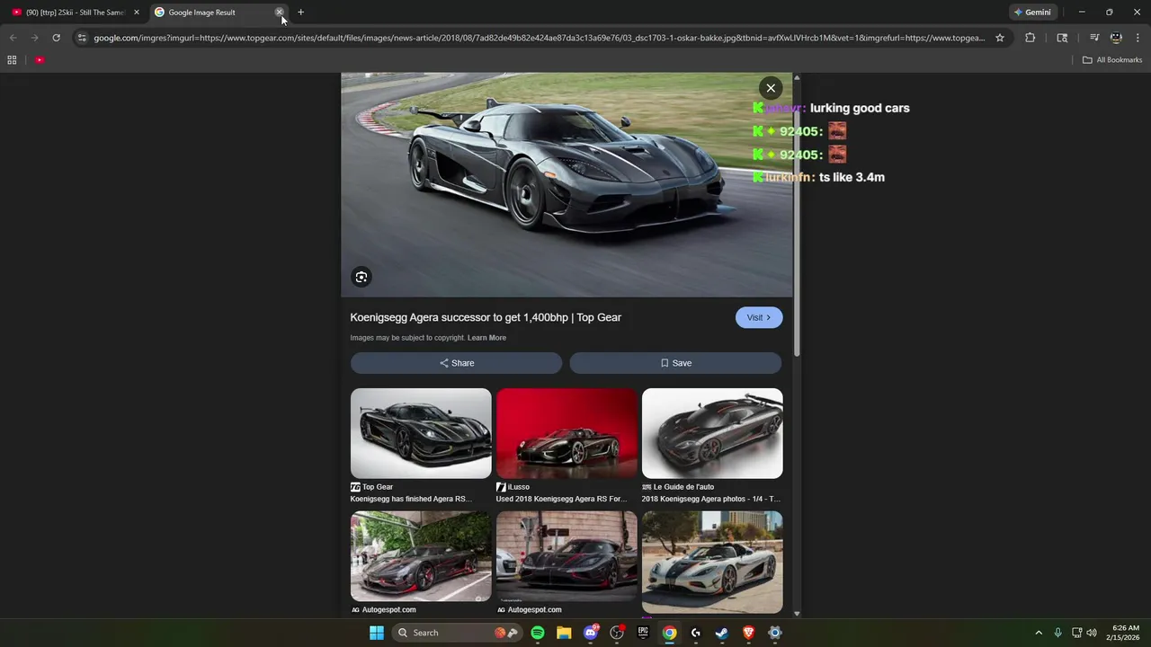Open Steam from the taskbar

[722, 633]
